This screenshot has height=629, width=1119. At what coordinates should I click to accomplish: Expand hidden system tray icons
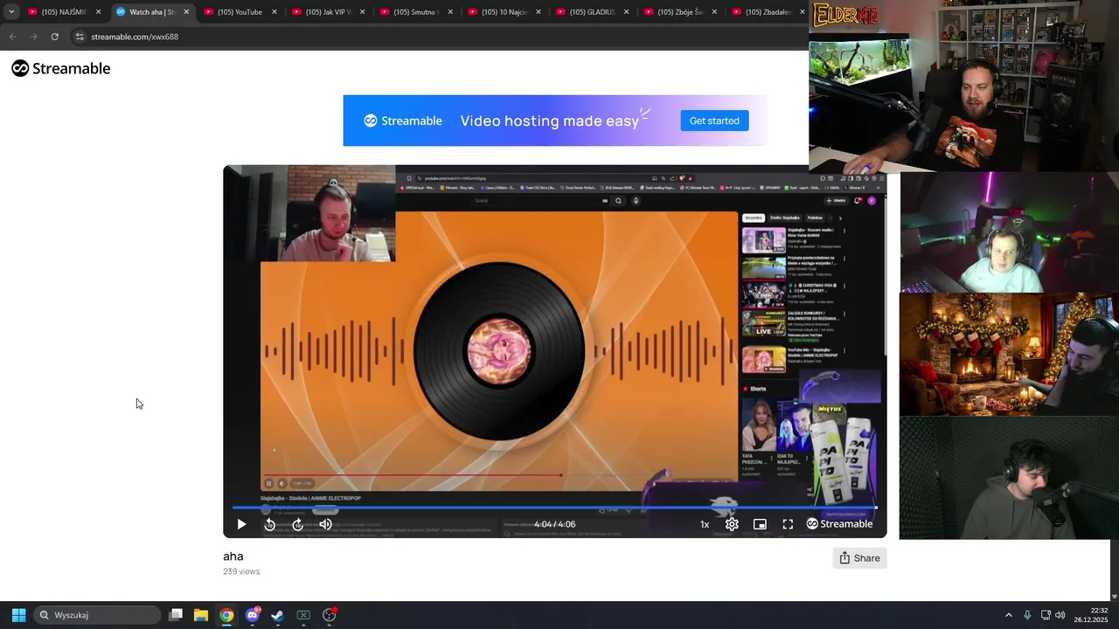pos(1008,615)
